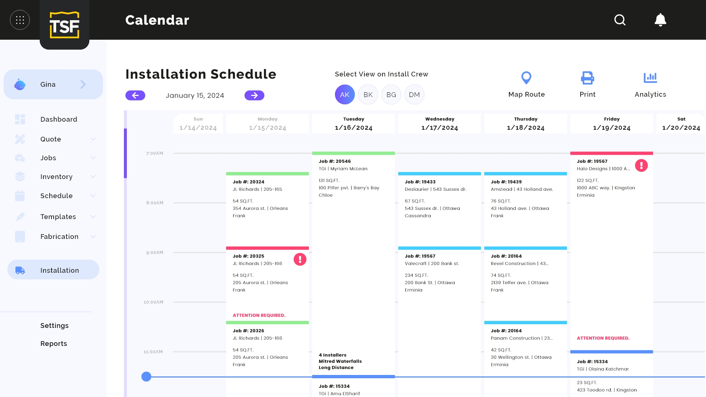706x397 pixels.
Task: Expand the Quote menu chevron
Action: pos(93,139)
